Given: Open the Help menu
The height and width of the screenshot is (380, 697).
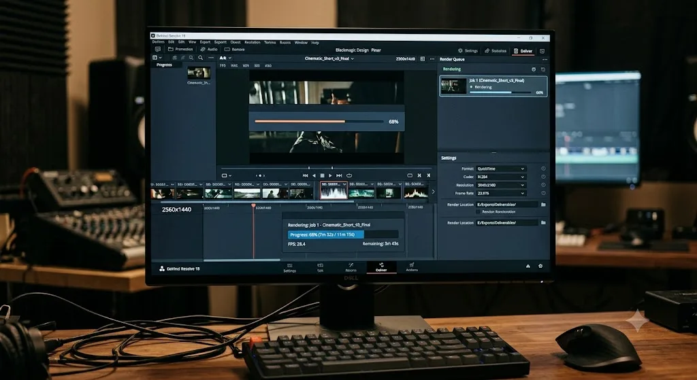Looking at the screenshot, I should [x=315, y=43].
